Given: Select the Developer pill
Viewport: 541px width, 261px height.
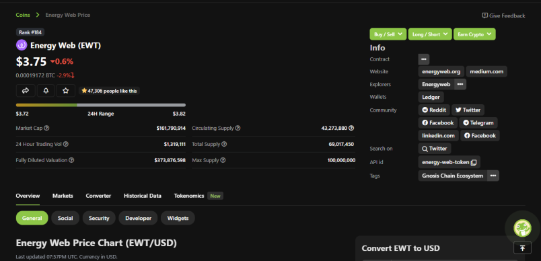Looking at the screenshot, I should [x=138, y=218].
